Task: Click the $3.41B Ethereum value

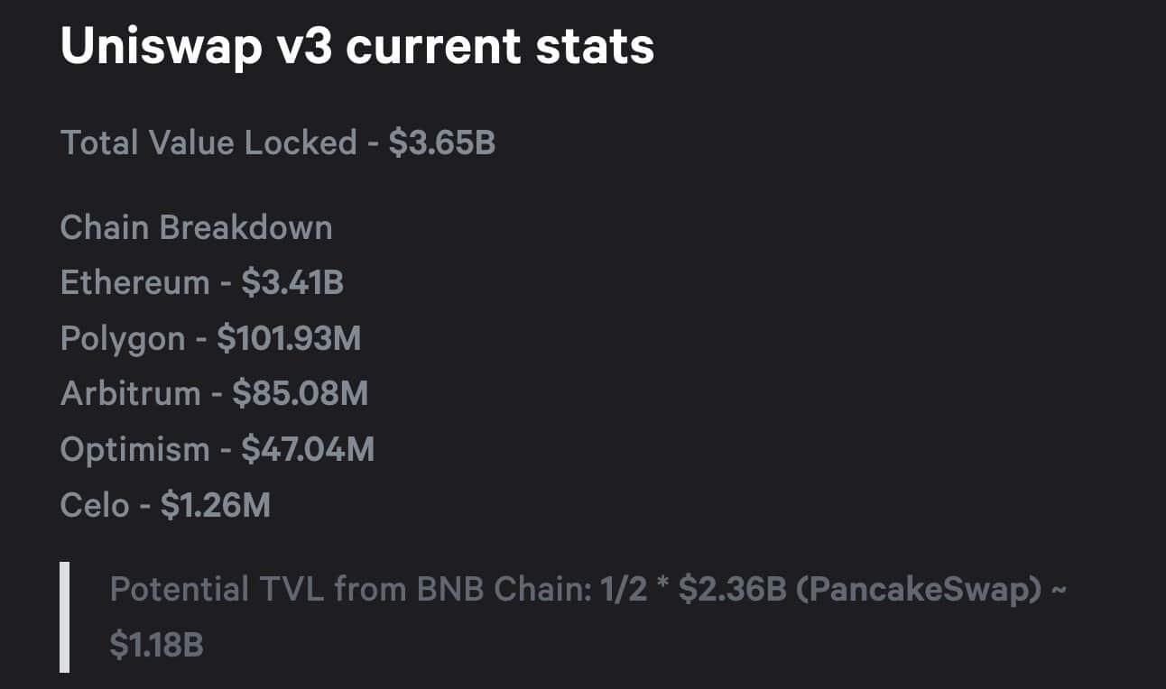Action: click(x=292, y=283)
